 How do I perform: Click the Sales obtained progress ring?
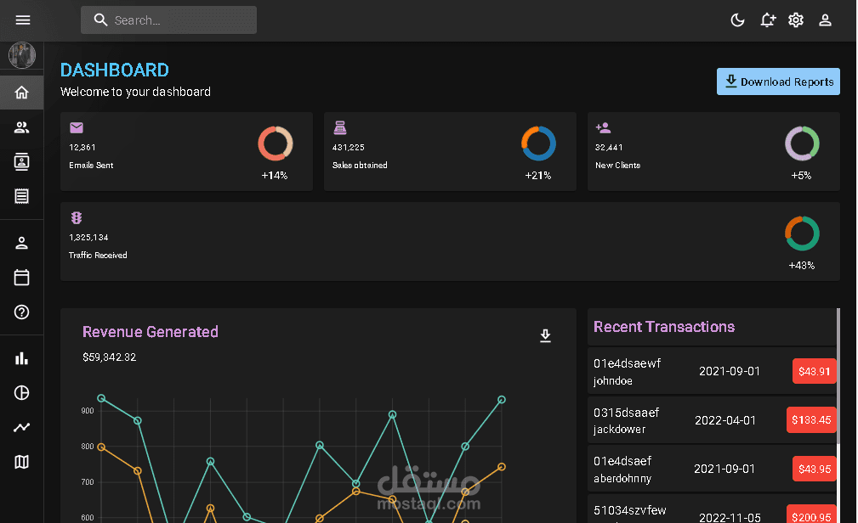(x=538, y=143)
